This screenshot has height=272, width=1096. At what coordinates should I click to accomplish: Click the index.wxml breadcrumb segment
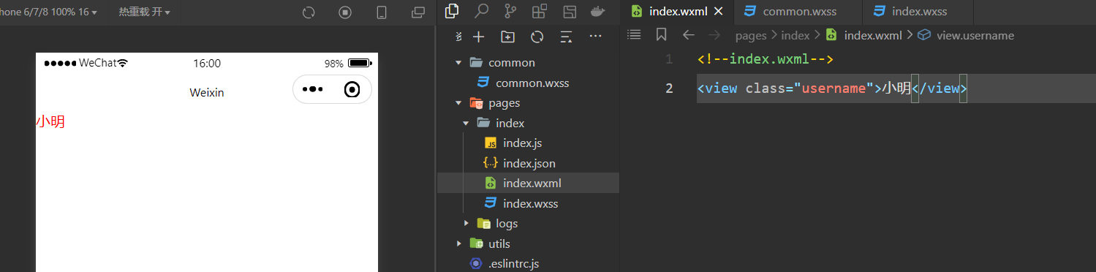pyautogui.click(x=873, y=35)
